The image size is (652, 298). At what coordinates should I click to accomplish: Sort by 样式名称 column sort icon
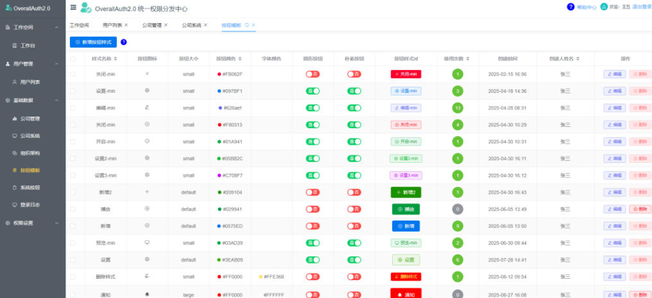[116, 59]
